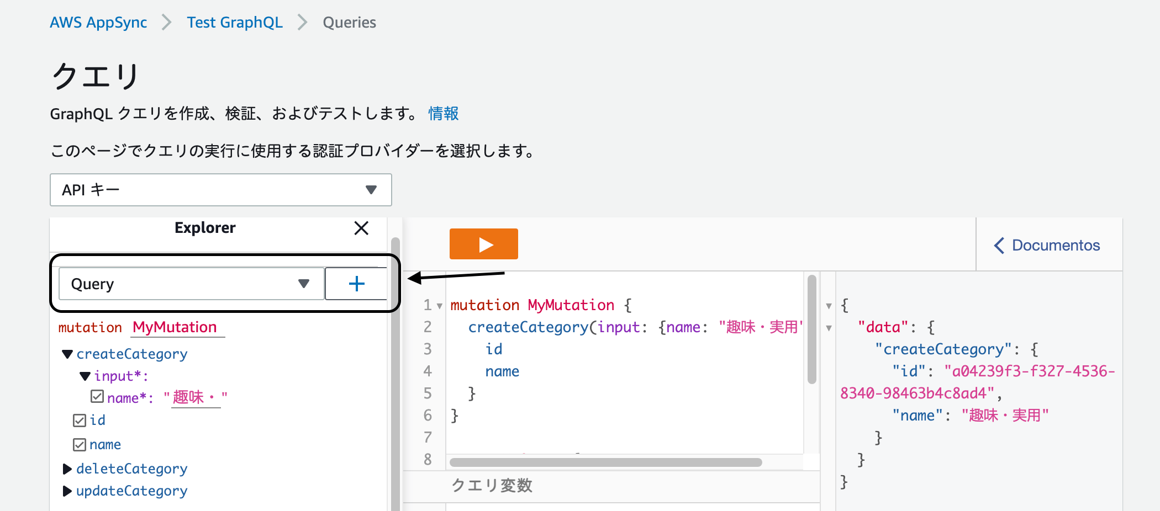Uncheck the name field checkbox in Explorer

click(80, 445)
